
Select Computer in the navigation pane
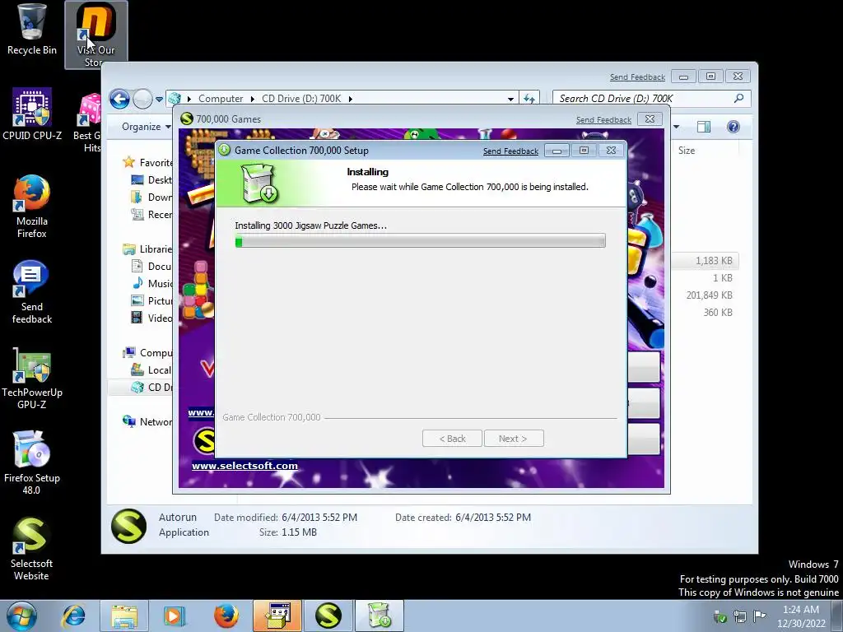(x=148, y=352)
